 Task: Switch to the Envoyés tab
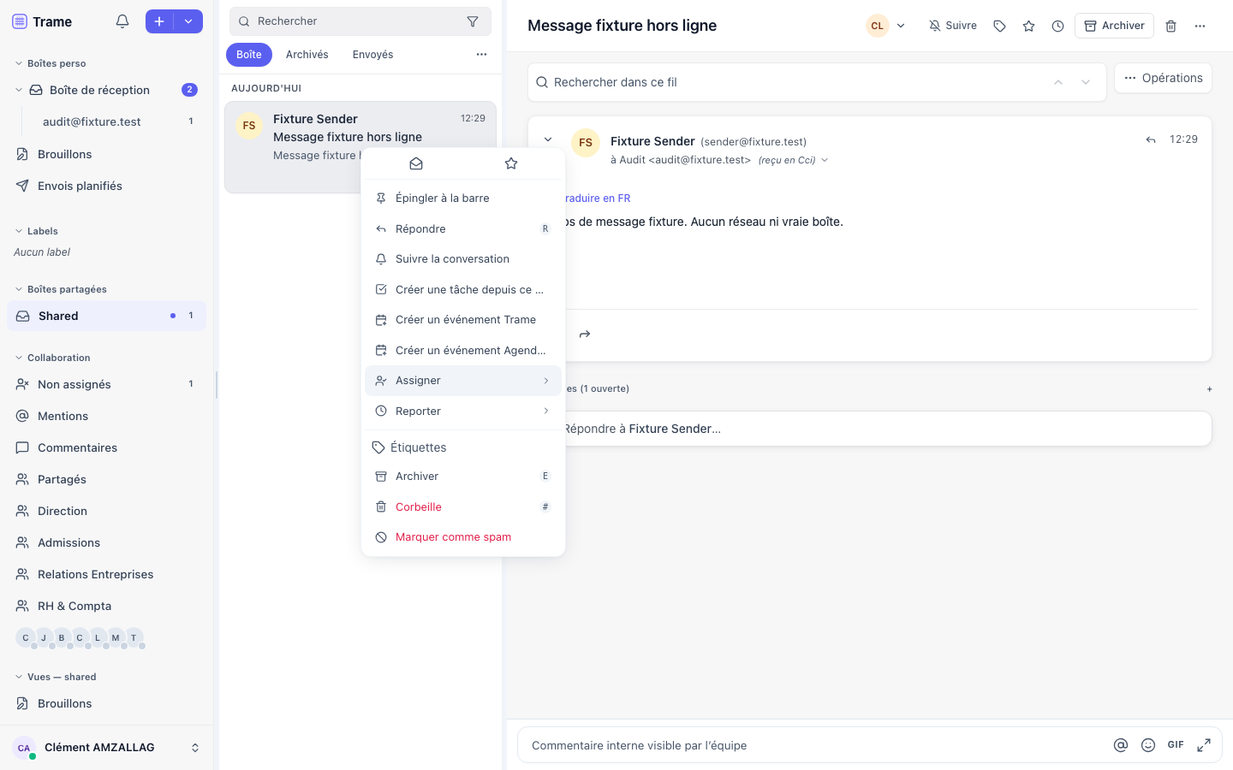tap(372, 55)
